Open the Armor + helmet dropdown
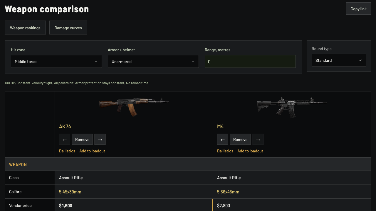The height and width of the screenshot is (211, 376). click(153, 62)
